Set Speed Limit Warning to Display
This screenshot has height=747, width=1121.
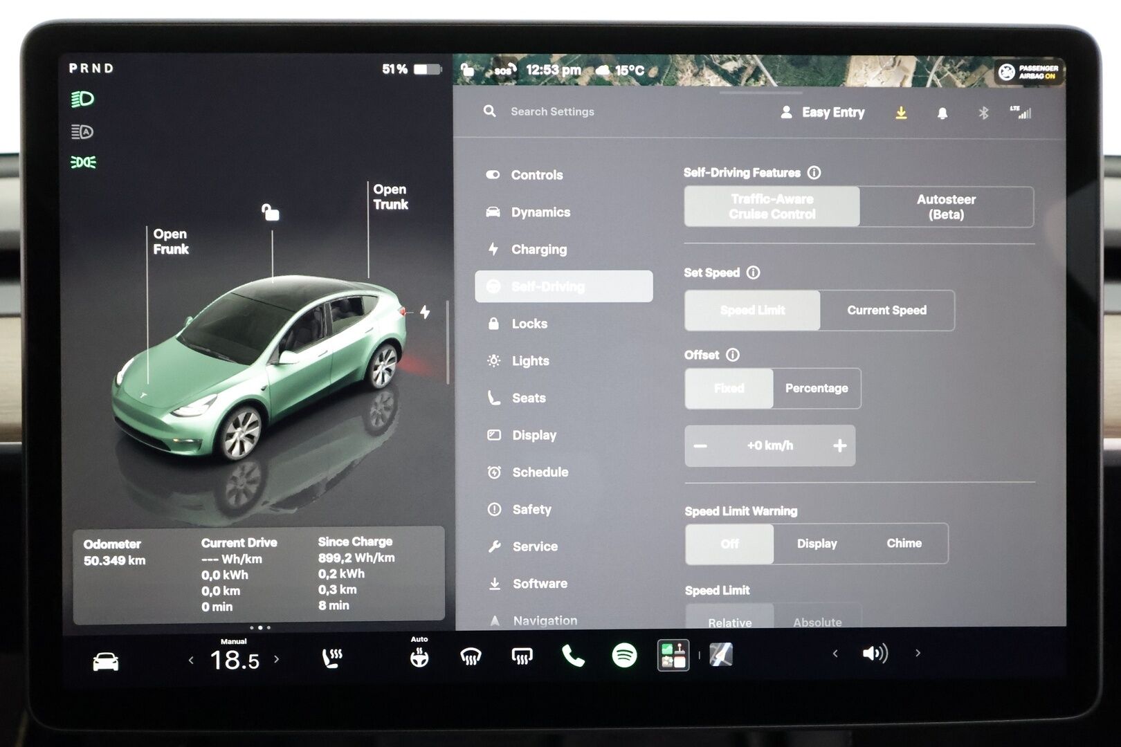click(817, 544)
